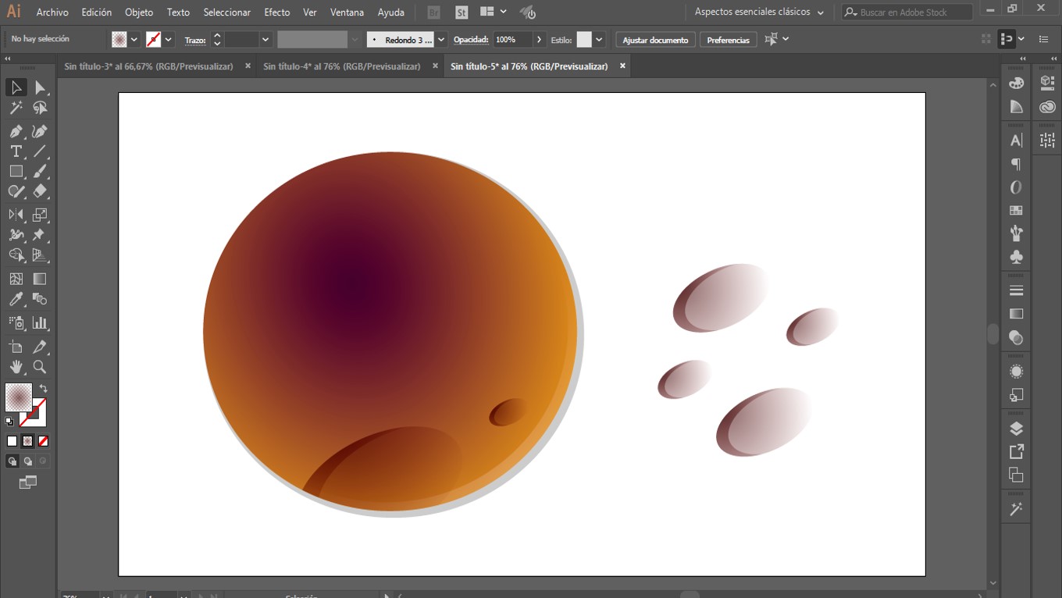Set paint mode to solid Color
The image size is (1062, 598).
12,441
